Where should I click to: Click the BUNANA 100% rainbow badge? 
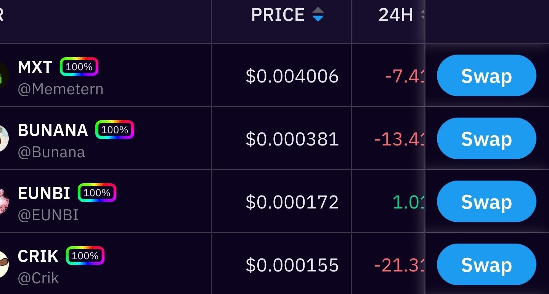(x=114, y=130)
